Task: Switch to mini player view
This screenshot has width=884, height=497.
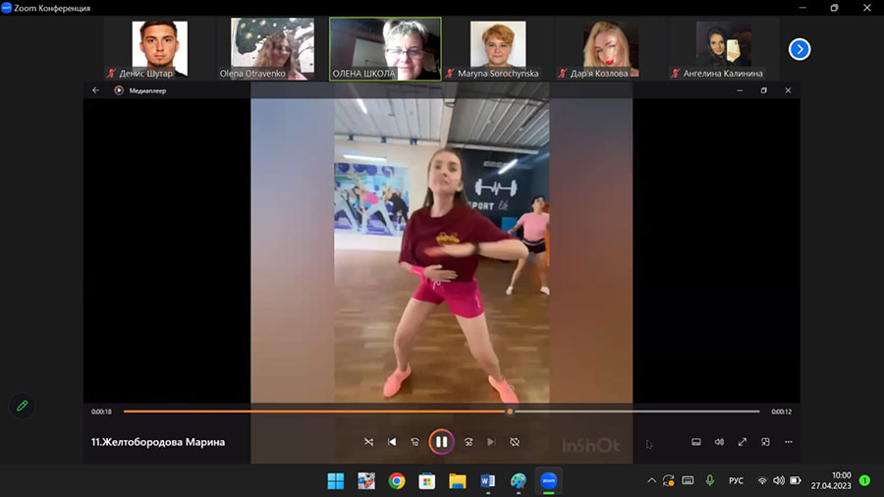Action: pyautogui.click(x=765, y=442)
